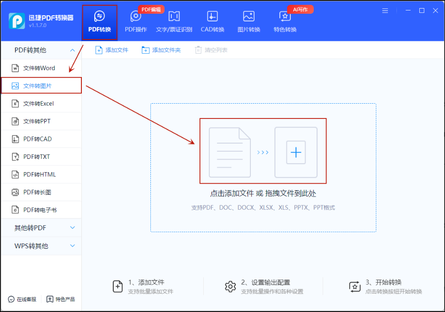
Task: Select 文件转Word in sidebar
Action: tap(41, 68)
